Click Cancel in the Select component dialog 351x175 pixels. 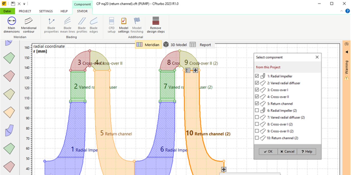coord(287,151)
